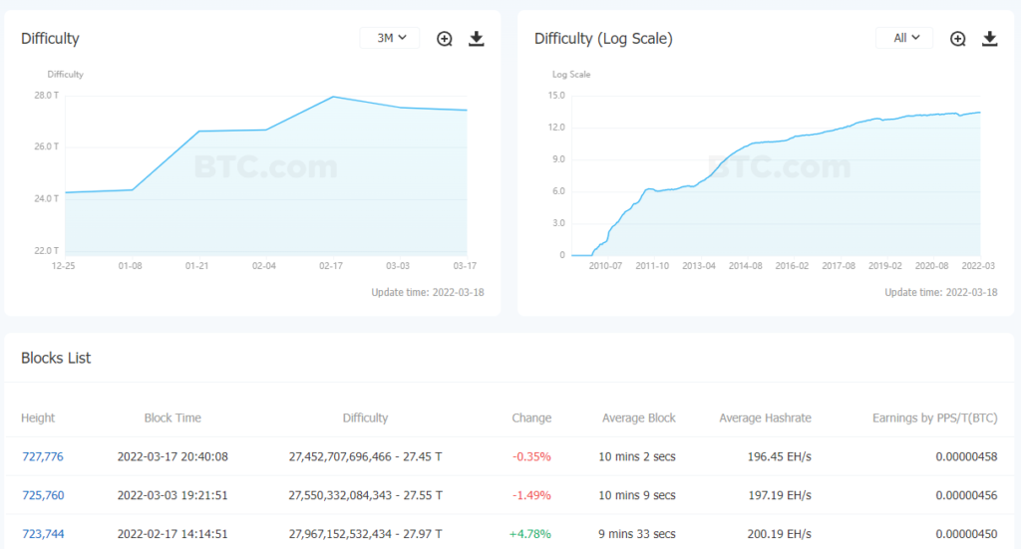Viewport: 1021px width, 549px height.
Task: Download the Difficulty chart data
Action: [x=476, y=39]
